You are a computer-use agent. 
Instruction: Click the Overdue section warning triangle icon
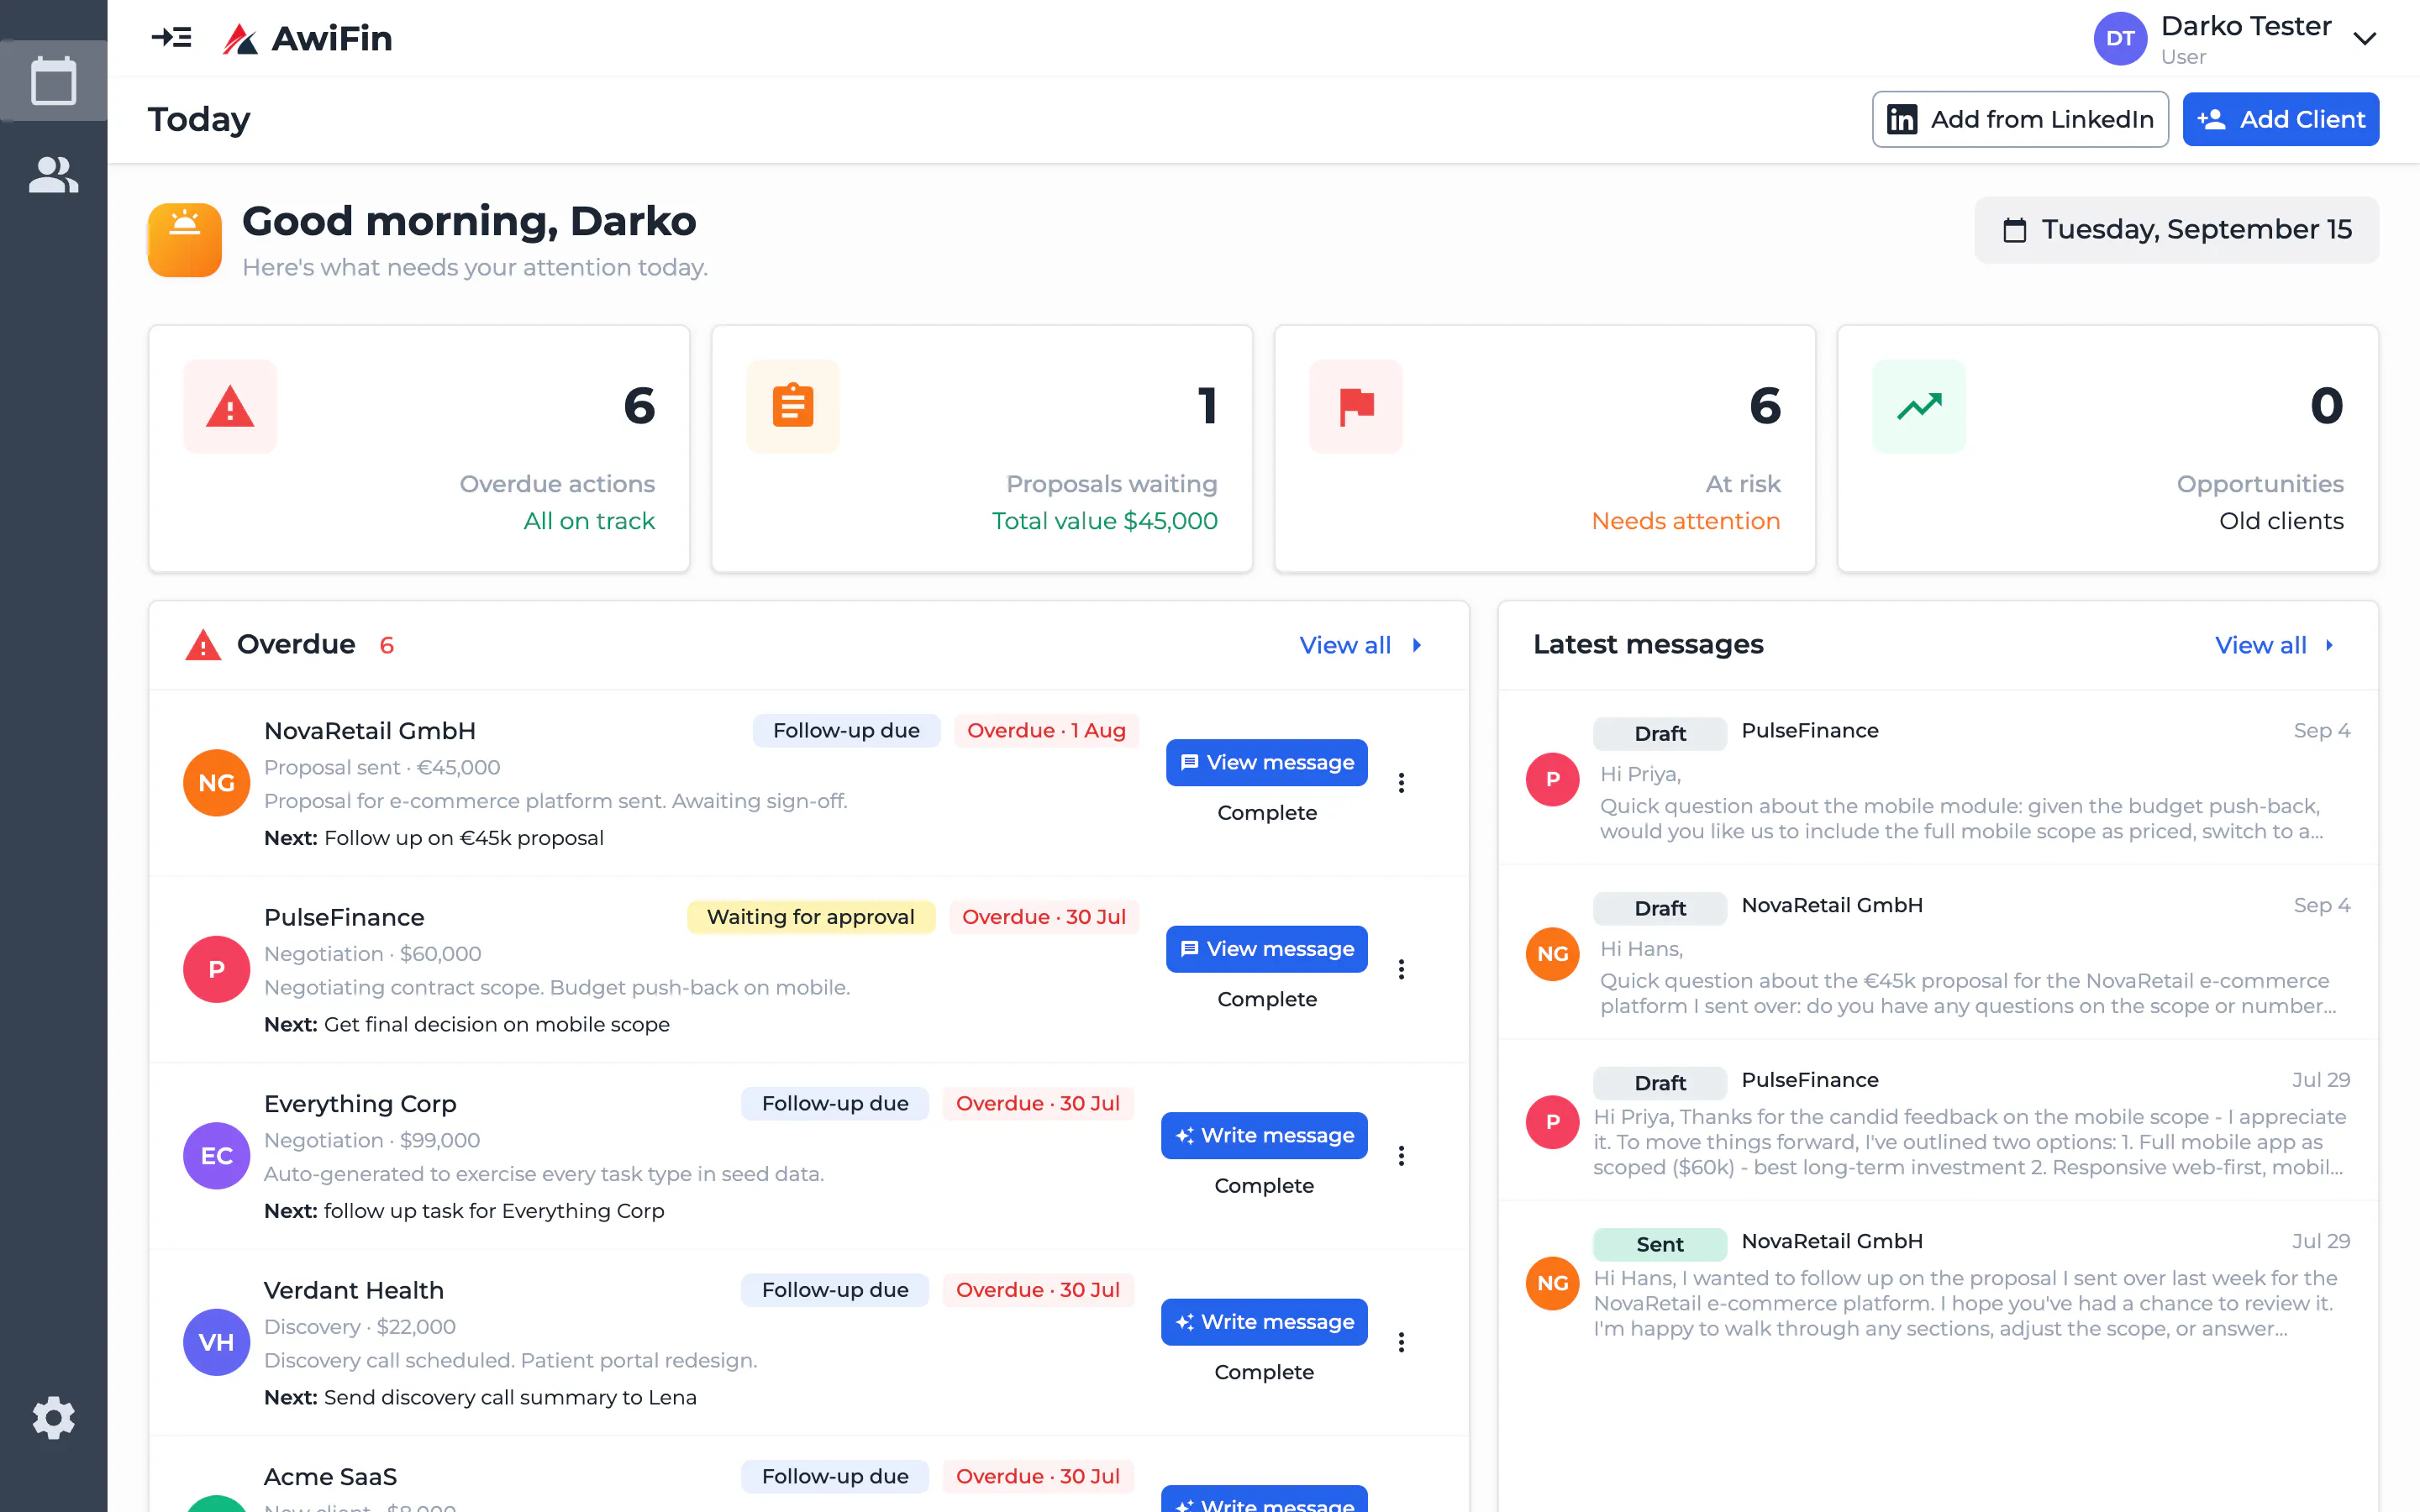tap(203, 645)
